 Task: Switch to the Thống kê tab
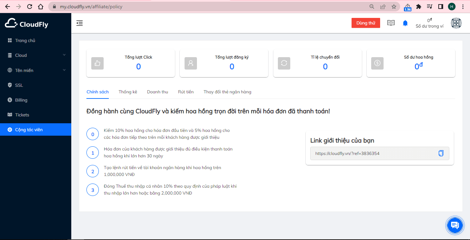pyautogui.click(x=128, y=92)
